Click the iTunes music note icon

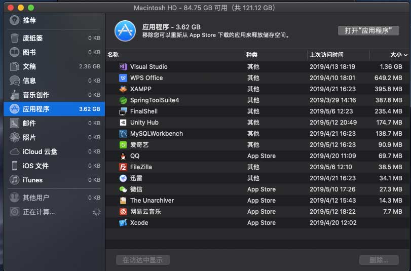tap(14, 180)
